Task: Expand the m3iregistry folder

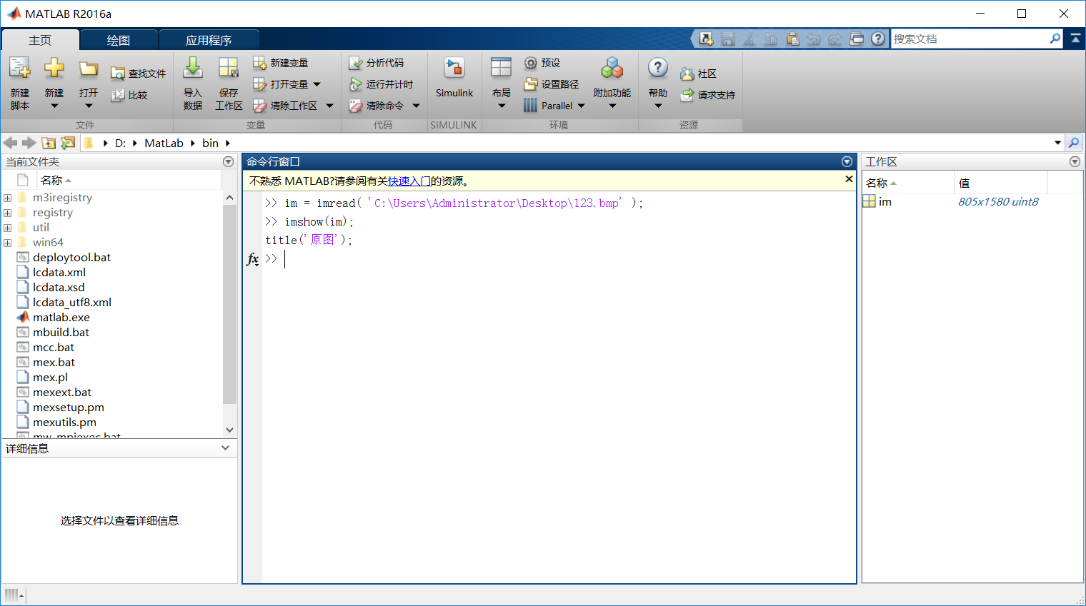Action: point(8,198)
